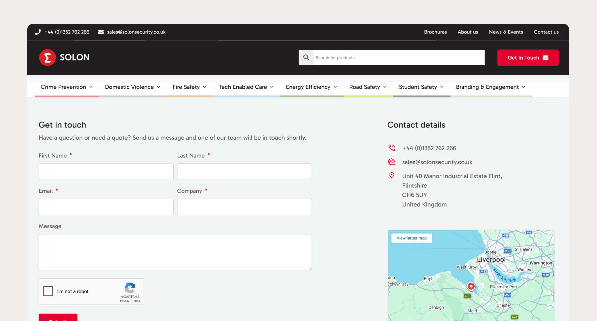Click the envelope icon beside sales email

(101, 32)
